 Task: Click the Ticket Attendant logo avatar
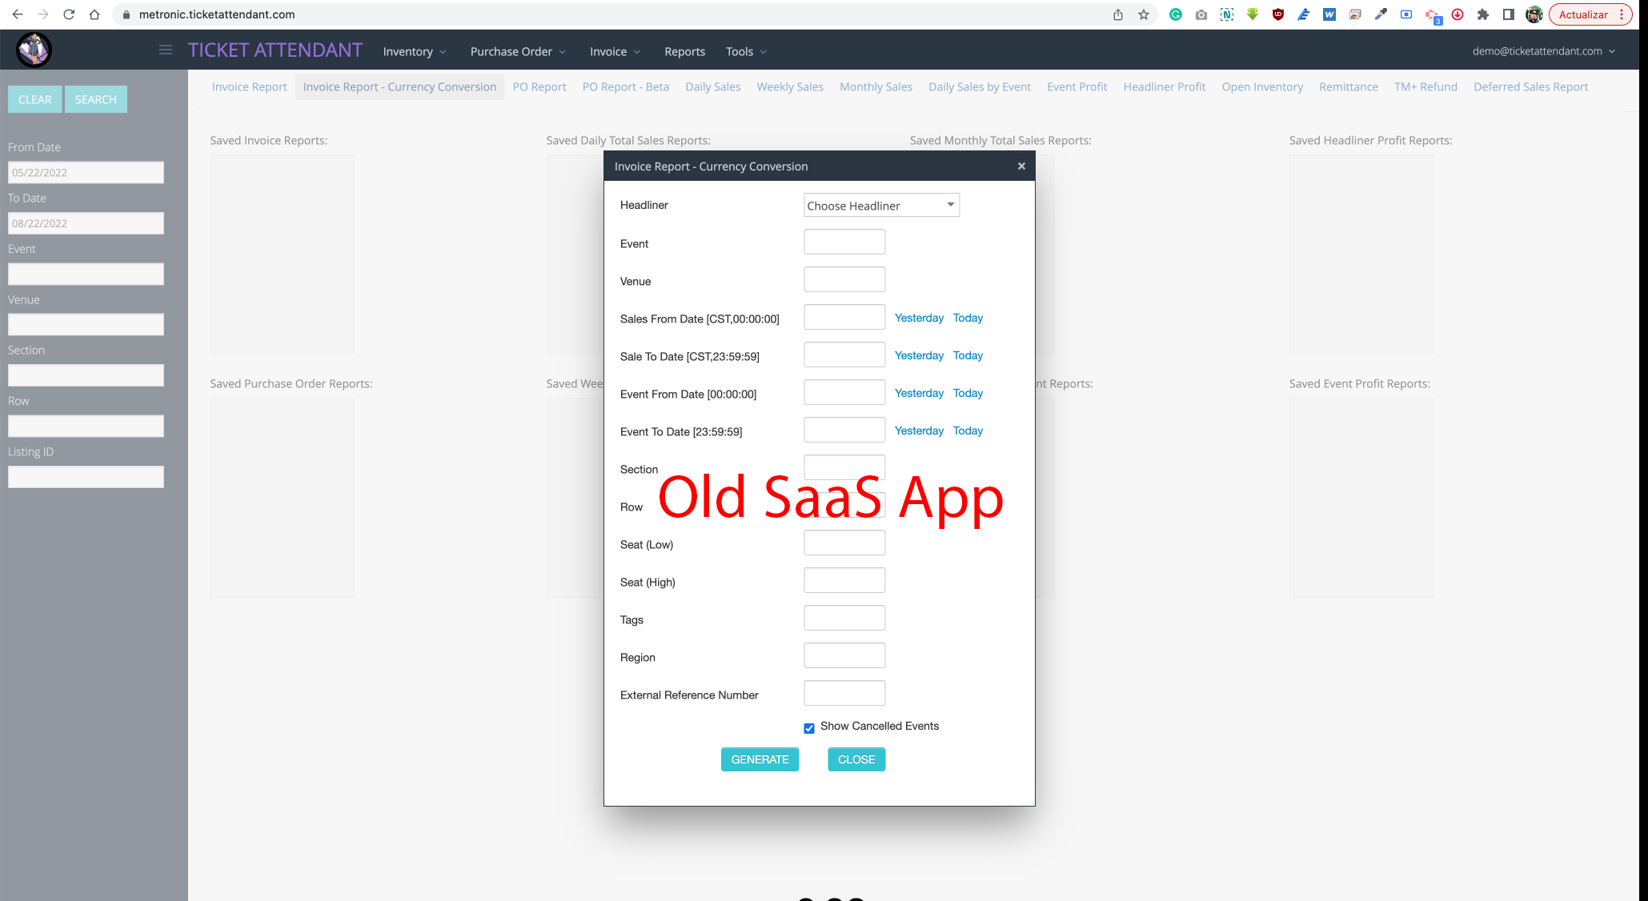tap(34, 50)
